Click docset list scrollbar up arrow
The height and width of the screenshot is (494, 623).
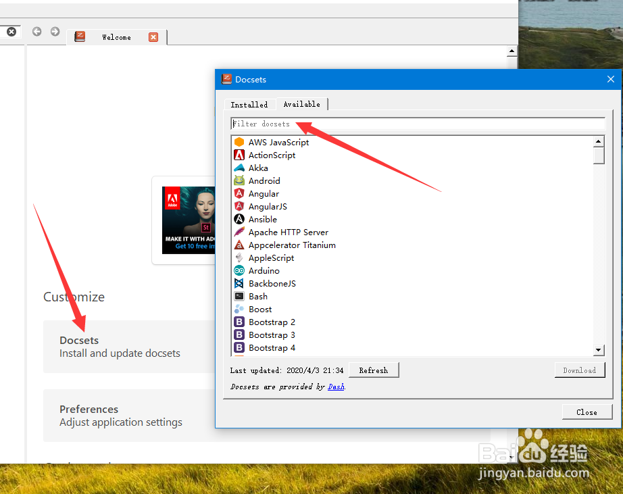[599, 141]
